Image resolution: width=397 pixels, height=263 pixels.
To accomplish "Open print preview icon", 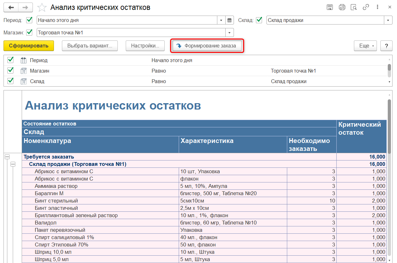I will click(353, 7).
